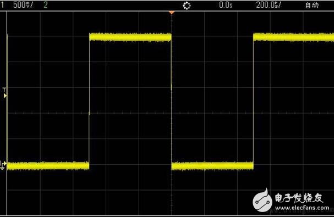Click the 500mV/ vertical scale readout
Screen dimensions: 334x217
(x=23, y=5)
